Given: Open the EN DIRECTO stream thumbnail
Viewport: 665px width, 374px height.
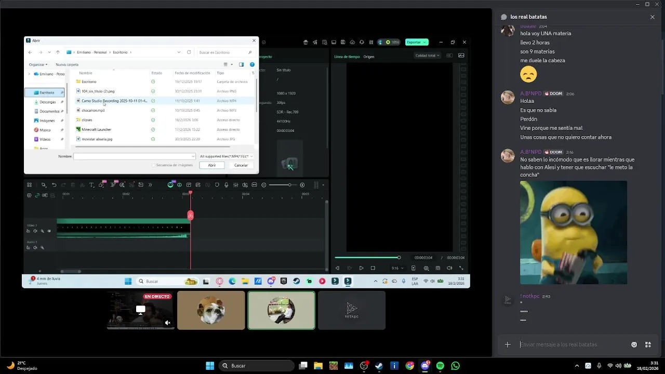Looking at the screenshot, I should pyautogui.click(x=140, y=310).
